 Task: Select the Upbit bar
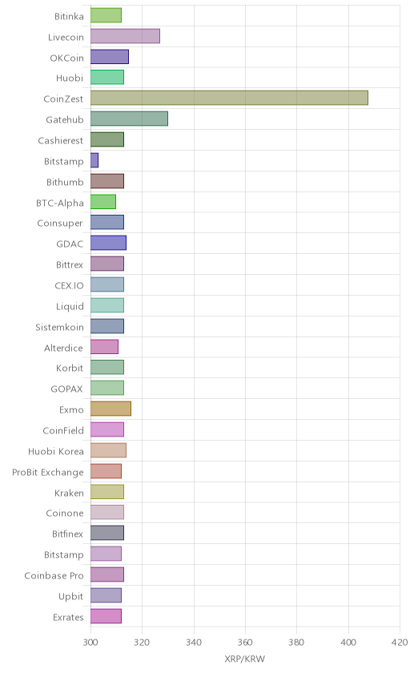[106, 594]
